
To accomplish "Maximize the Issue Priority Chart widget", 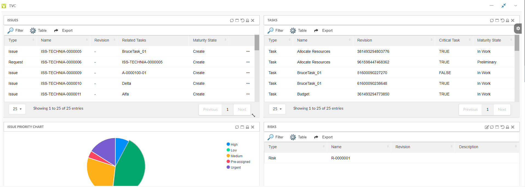I will (242, 127).
